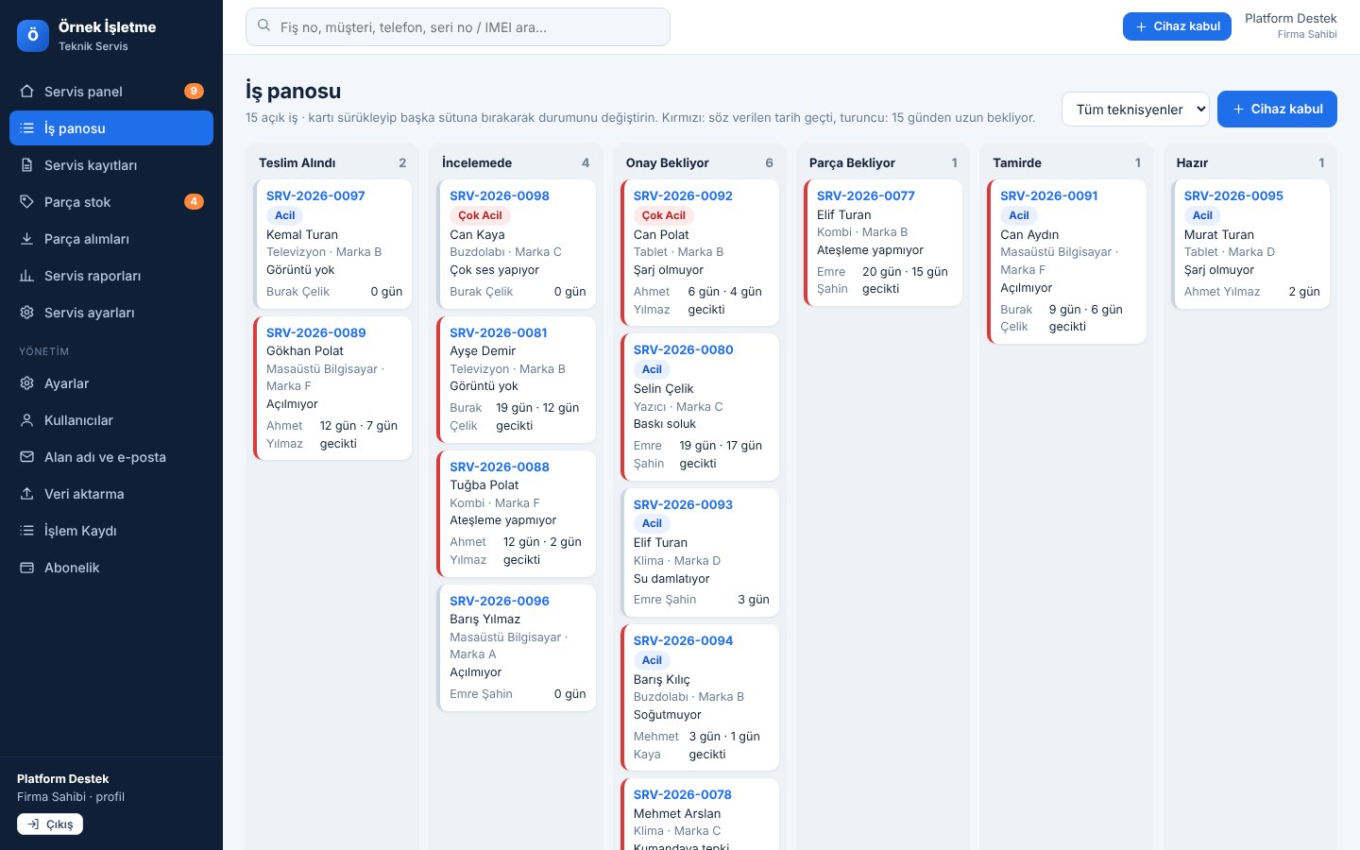Screen dimensions: 1360x850
Task: Click the Parça alımları download icon
Action: 27,239
